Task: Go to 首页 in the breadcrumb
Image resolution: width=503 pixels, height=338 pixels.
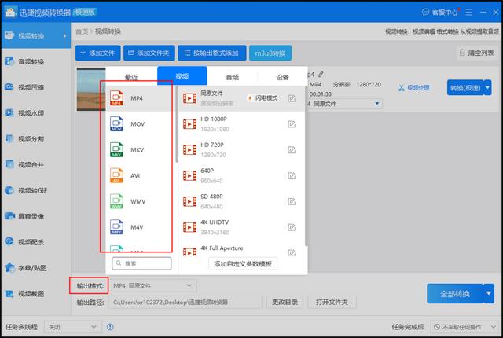Action: coord(82,31)
